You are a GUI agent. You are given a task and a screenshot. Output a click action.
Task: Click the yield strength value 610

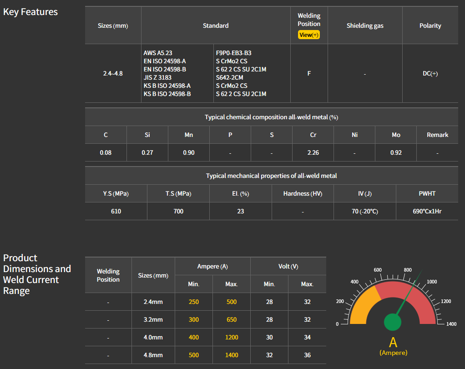(116, 211)
